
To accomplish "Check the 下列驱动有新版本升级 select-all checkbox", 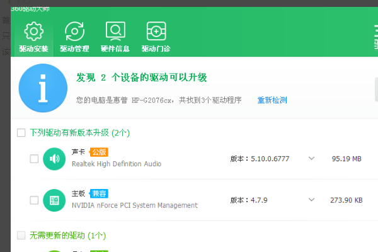I will (21, 133).
